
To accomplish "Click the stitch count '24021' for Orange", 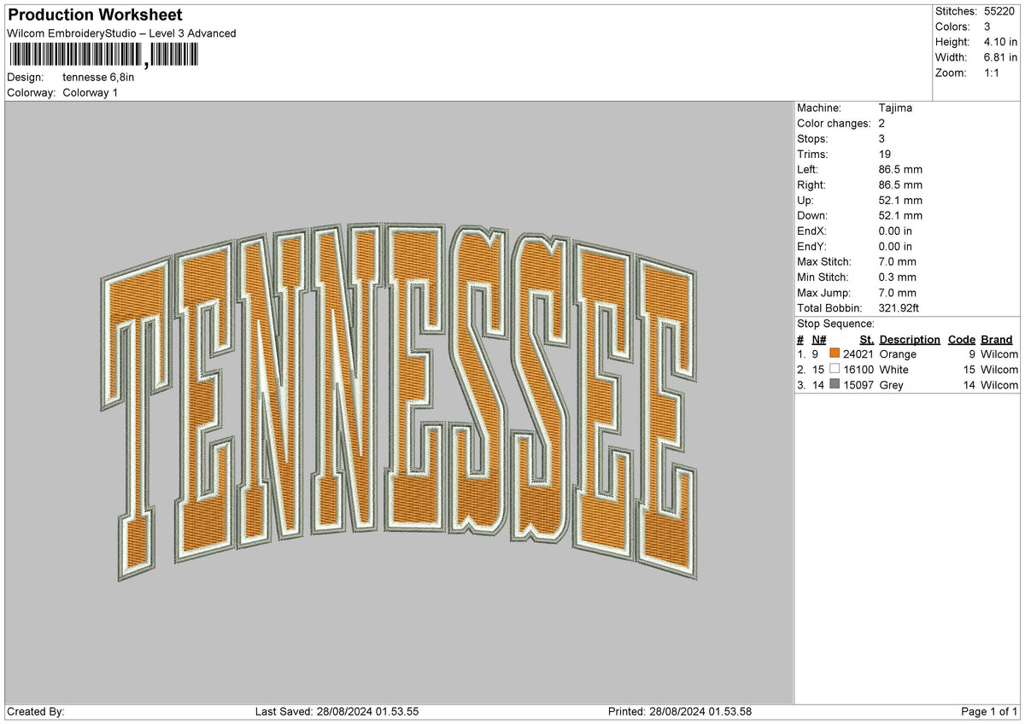I will point(858,353).
